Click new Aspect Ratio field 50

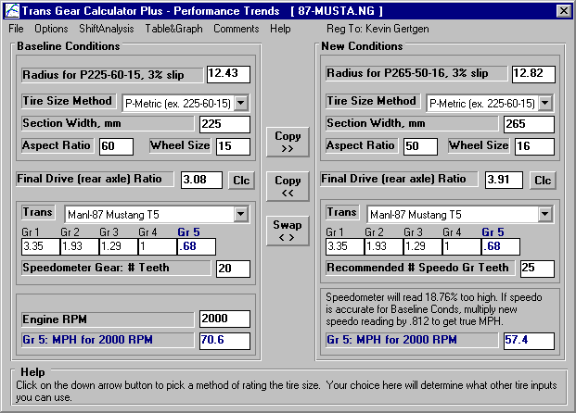tap(420, 146)
